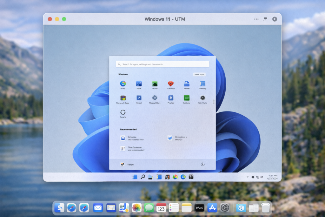Screen dimensions: 325x217
Task: Open the UTM options ellipsis menu
Action: click(256, 19)
